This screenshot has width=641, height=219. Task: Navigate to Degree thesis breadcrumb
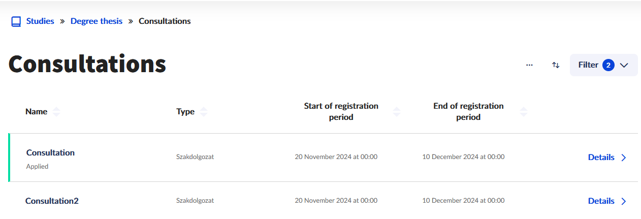[x=97, y=21]
